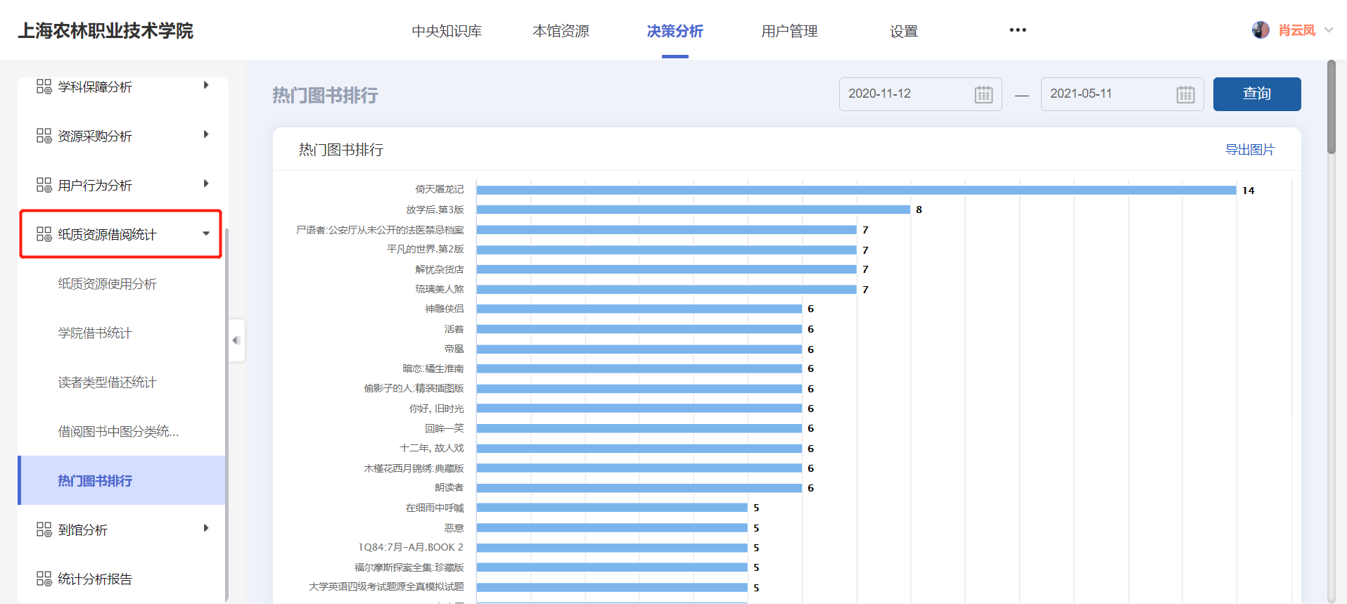Open the user account dropdown chevron
Viewport: 1347px width, 604px height.
tap(1329, 30)
